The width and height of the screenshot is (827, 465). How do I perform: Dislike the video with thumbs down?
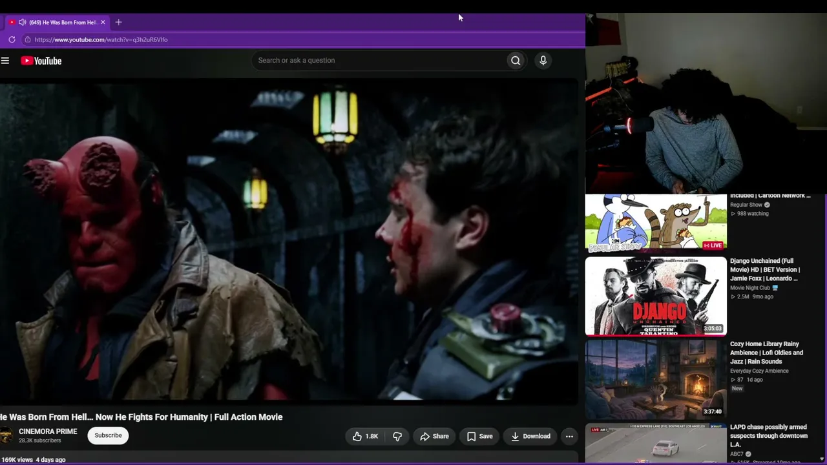click(397, 436)
